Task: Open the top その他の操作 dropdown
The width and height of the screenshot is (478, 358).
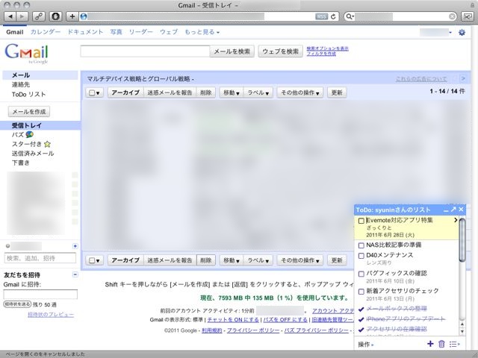Action: pos(300,92)
